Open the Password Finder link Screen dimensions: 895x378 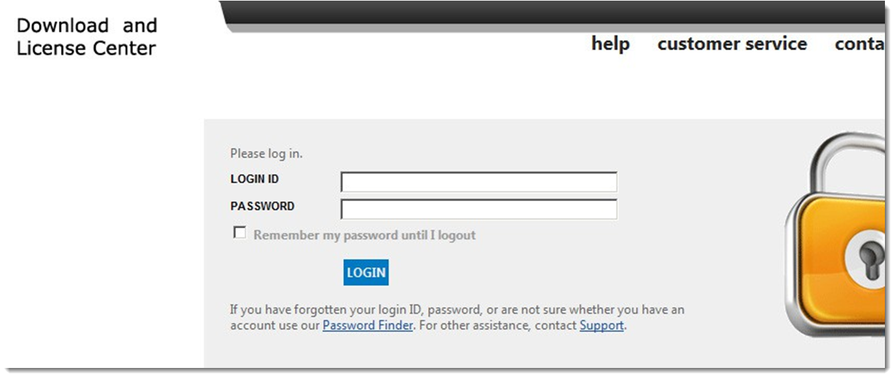pos(367,326)
